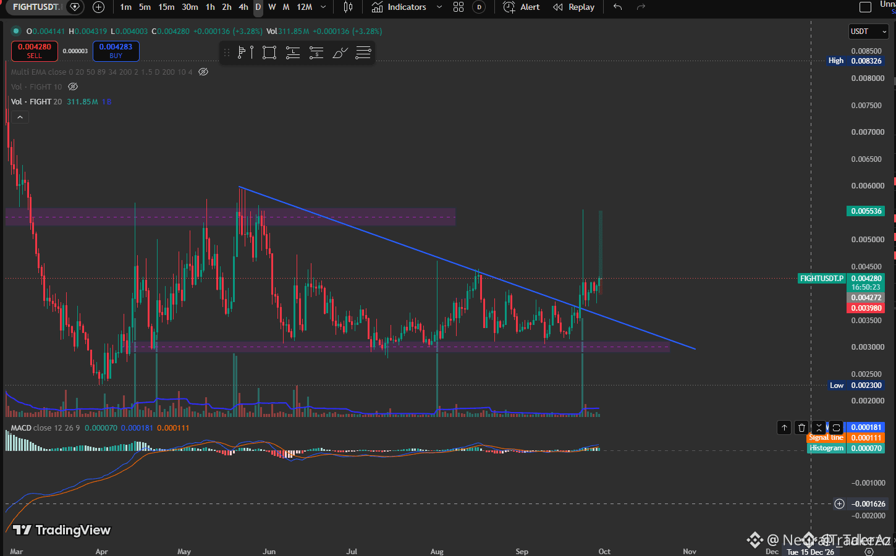Screen dimensions: 896x556
Task: Expand the Indicators favorites dropdown arrow
Action: (439, 7)
